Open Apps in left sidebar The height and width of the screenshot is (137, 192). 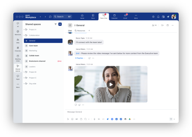[x=18, y=77]
